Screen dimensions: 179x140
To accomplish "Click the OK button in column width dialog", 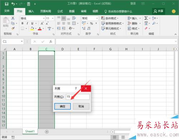I will [x=63, y=106].
